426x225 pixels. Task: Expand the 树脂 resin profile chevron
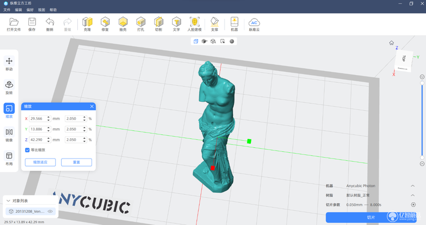pos(413,195)
